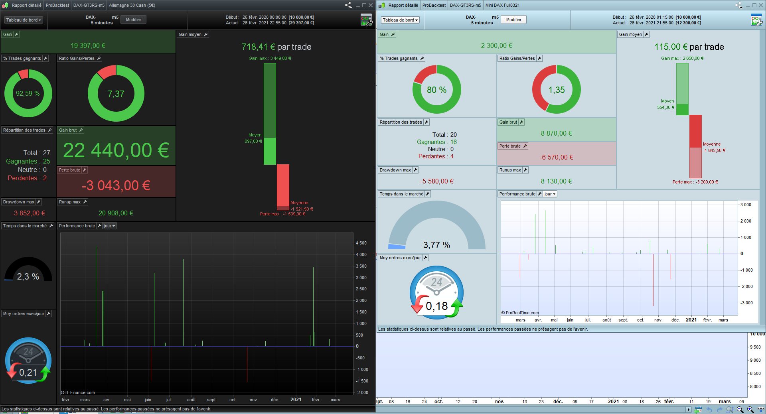766x414 pixels.
Task: Open Performance brute wrench in dark window
Action: pos(99,226)
